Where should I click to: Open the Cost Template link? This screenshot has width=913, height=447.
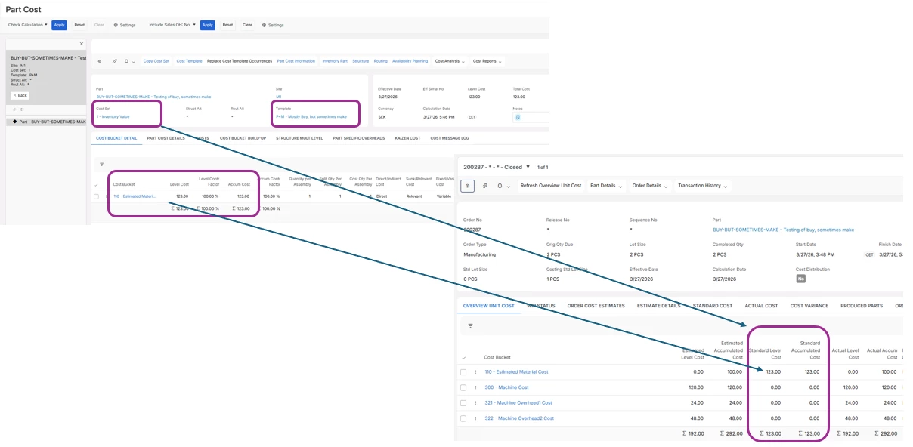click(189, 61)
